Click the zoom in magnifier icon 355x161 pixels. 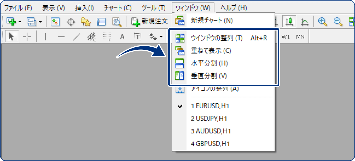(x=322, y=21)
